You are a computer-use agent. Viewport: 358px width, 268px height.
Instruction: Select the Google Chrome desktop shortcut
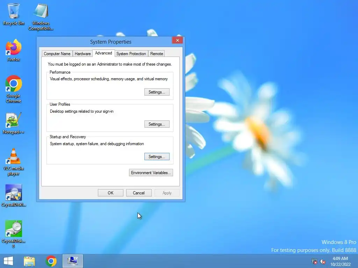point(14,89)
